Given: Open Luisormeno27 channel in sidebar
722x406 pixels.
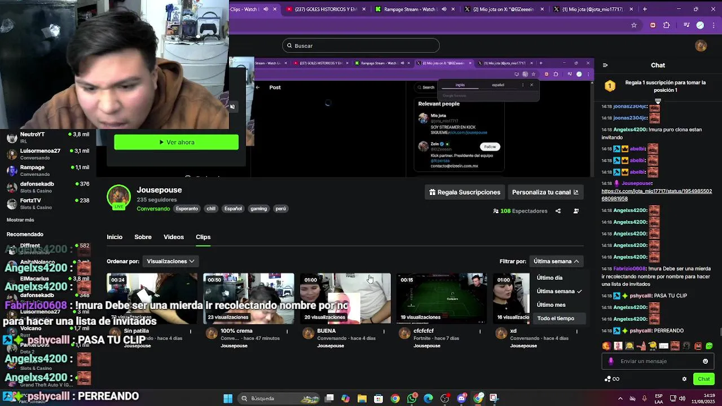Looking at the screenshot, I should tap(48, 154).
